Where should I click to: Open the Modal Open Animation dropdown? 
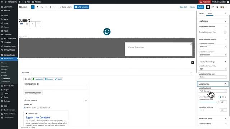[x=213, y=47]
